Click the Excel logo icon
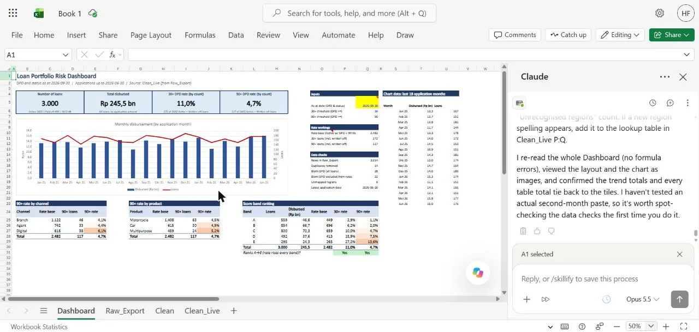 point(39,13)
